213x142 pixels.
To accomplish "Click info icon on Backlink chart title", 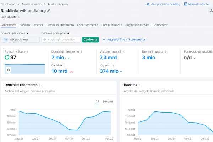I will pos(141,85).
